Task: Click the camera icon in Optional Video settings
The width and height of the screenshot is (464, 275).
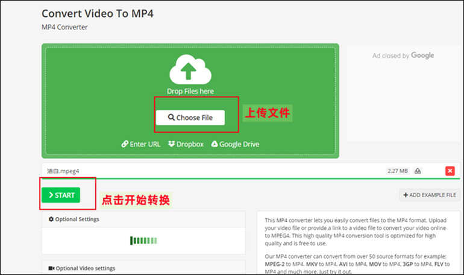Action: 51,268
